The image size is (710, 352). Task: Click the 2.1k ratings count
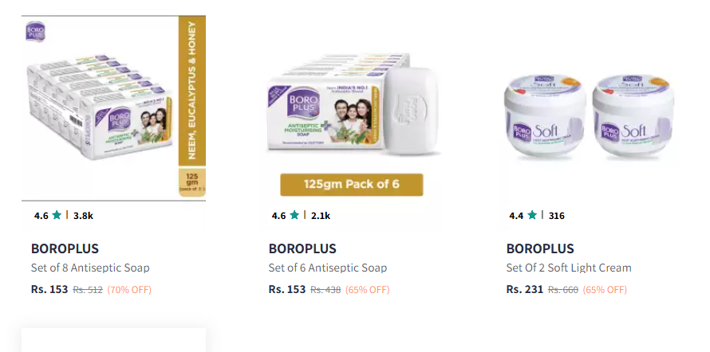click(321, 215)
